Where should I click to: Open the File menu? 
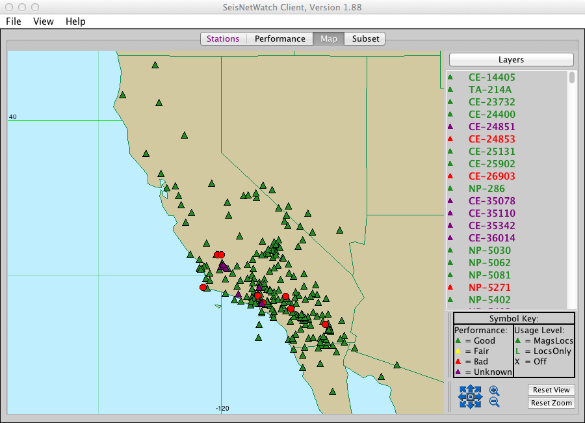[x=14, y=21]
